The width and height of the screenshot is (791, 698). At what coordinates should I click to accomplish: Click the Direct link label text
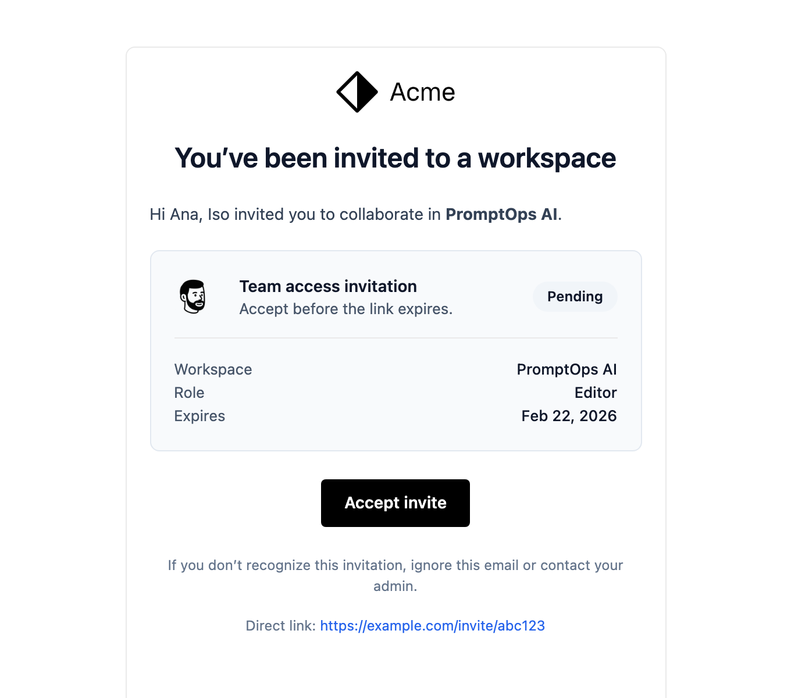tap(280, 626)
